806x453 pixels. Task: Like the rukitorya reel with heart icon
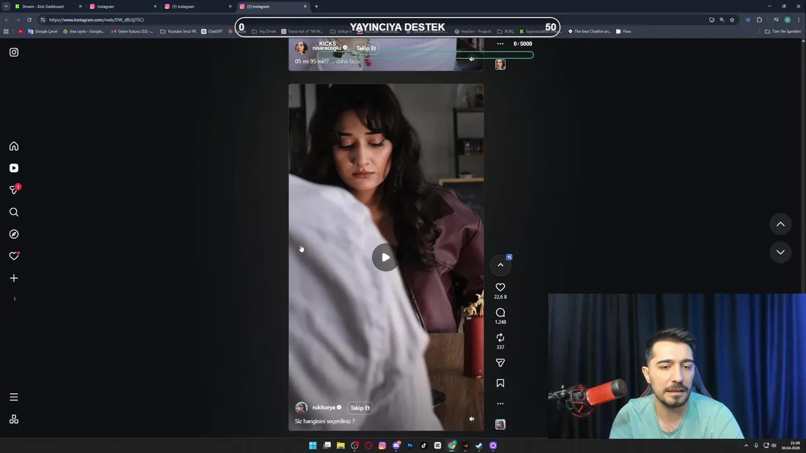pos(500,288)
